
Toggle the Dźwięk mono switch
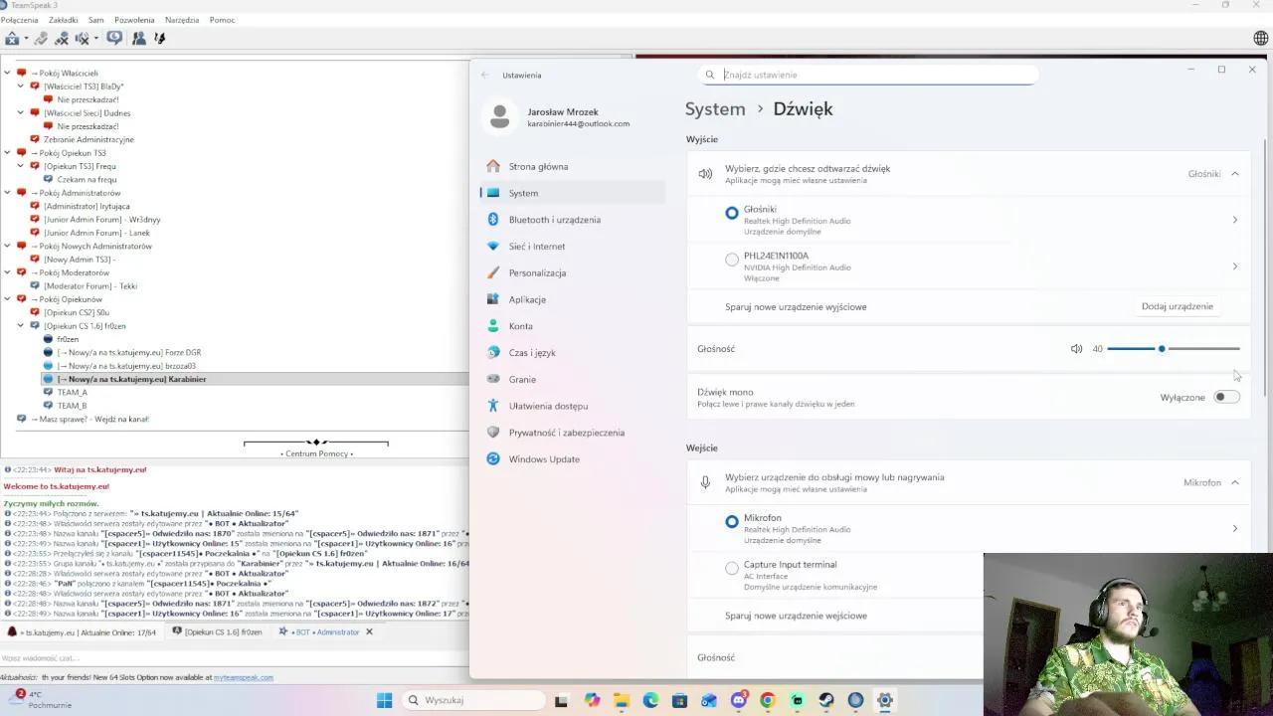click(1227, 397)
